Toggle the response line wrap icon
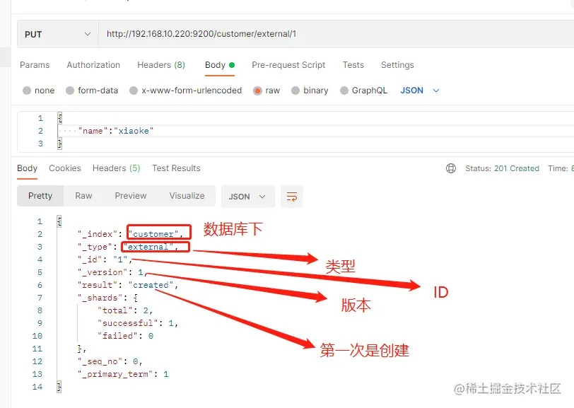 click(292, 197)
